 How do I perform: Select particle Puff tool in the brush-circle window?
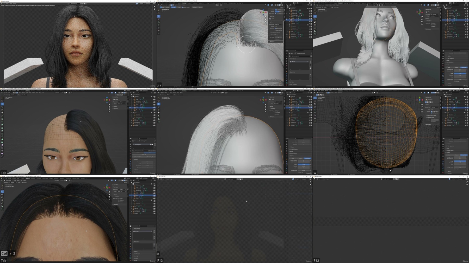[x=159, y=28]
